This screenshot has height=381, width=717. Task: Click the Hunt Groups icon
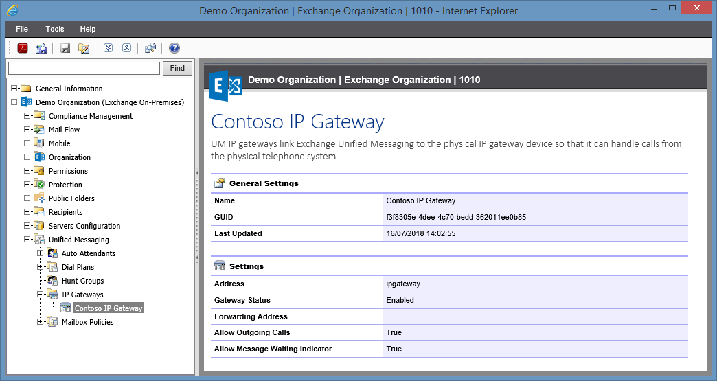point(52,280)
